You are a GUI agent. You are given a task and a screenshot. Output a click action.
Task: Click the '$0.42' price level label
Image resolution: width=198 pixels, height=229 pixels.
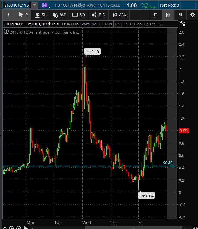pos(168,163)
